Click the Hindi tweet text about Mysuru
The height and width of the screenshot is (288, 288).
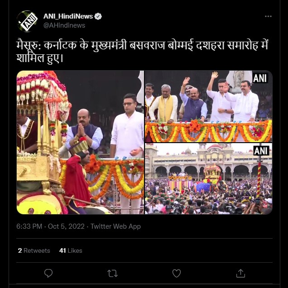pos(142,52)
